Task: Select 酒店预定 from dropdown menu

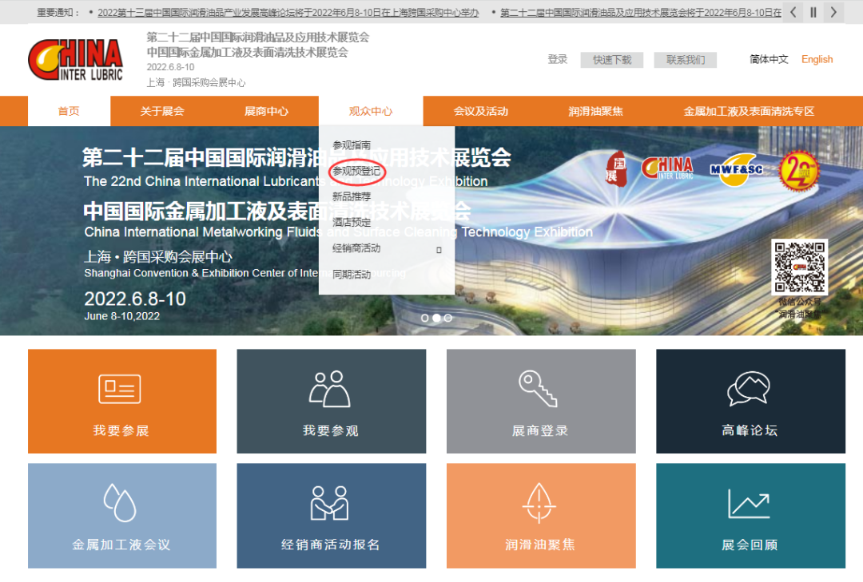Action: (x=352, y=222)
